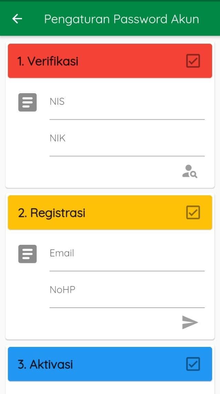The image size is (220, 394).
Task: Collapse the 1. Verifikasi section header
Action: click(x=96, y=61)
